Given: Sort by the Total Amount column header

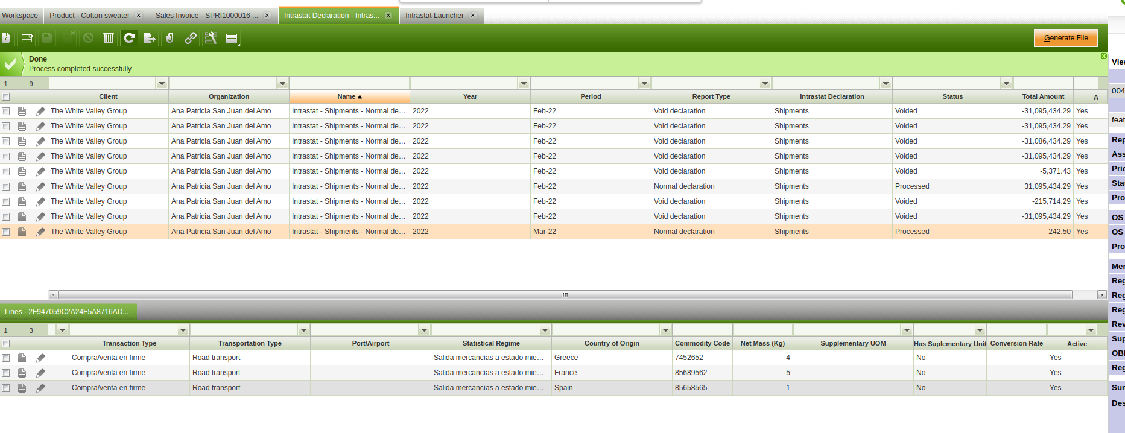Looking at the screenshot, I should click(1043, 97).
